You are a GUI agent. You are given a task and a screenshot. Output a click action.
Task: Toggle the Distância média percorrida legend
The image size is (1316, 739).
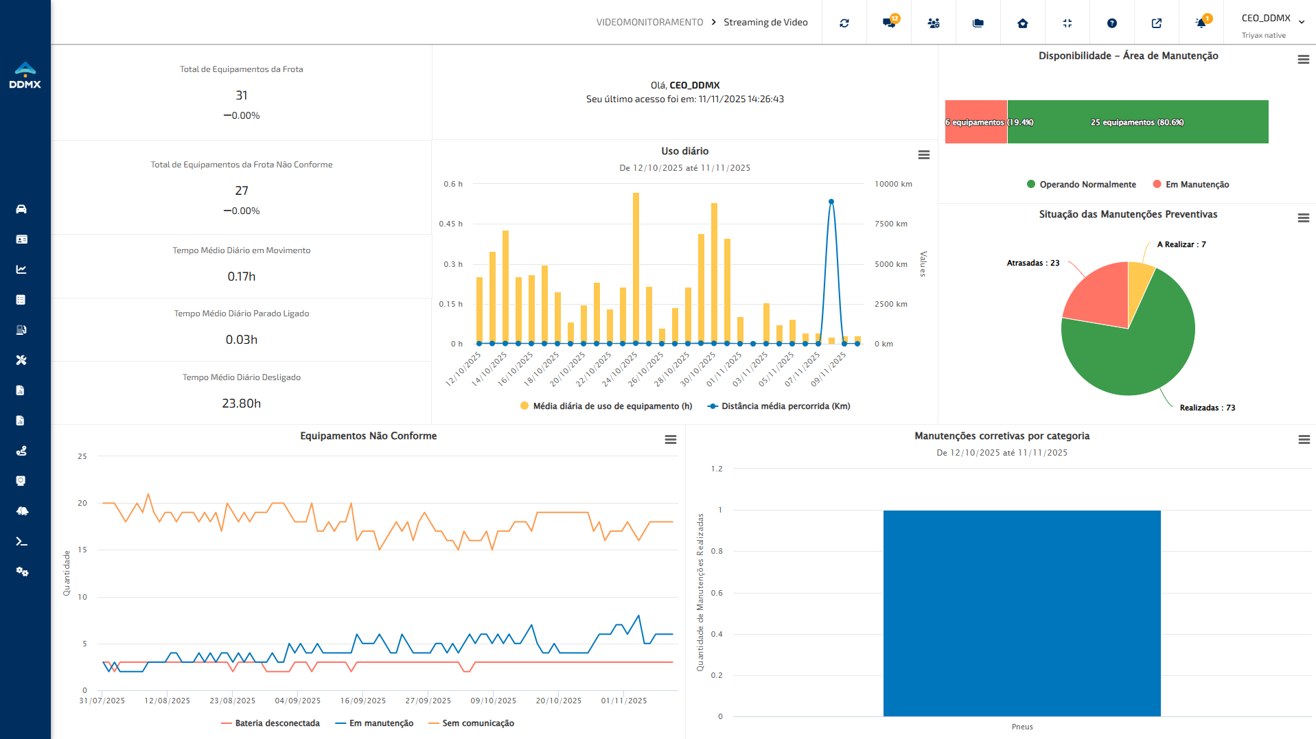click(779, 406)
